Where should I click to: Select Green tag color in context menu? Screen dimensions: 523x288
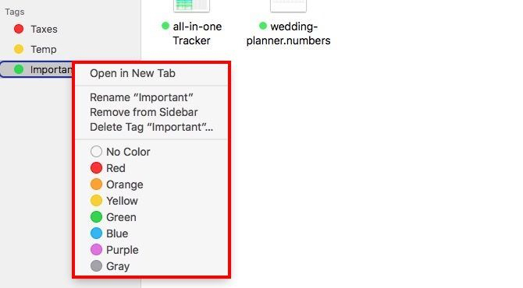96,217
